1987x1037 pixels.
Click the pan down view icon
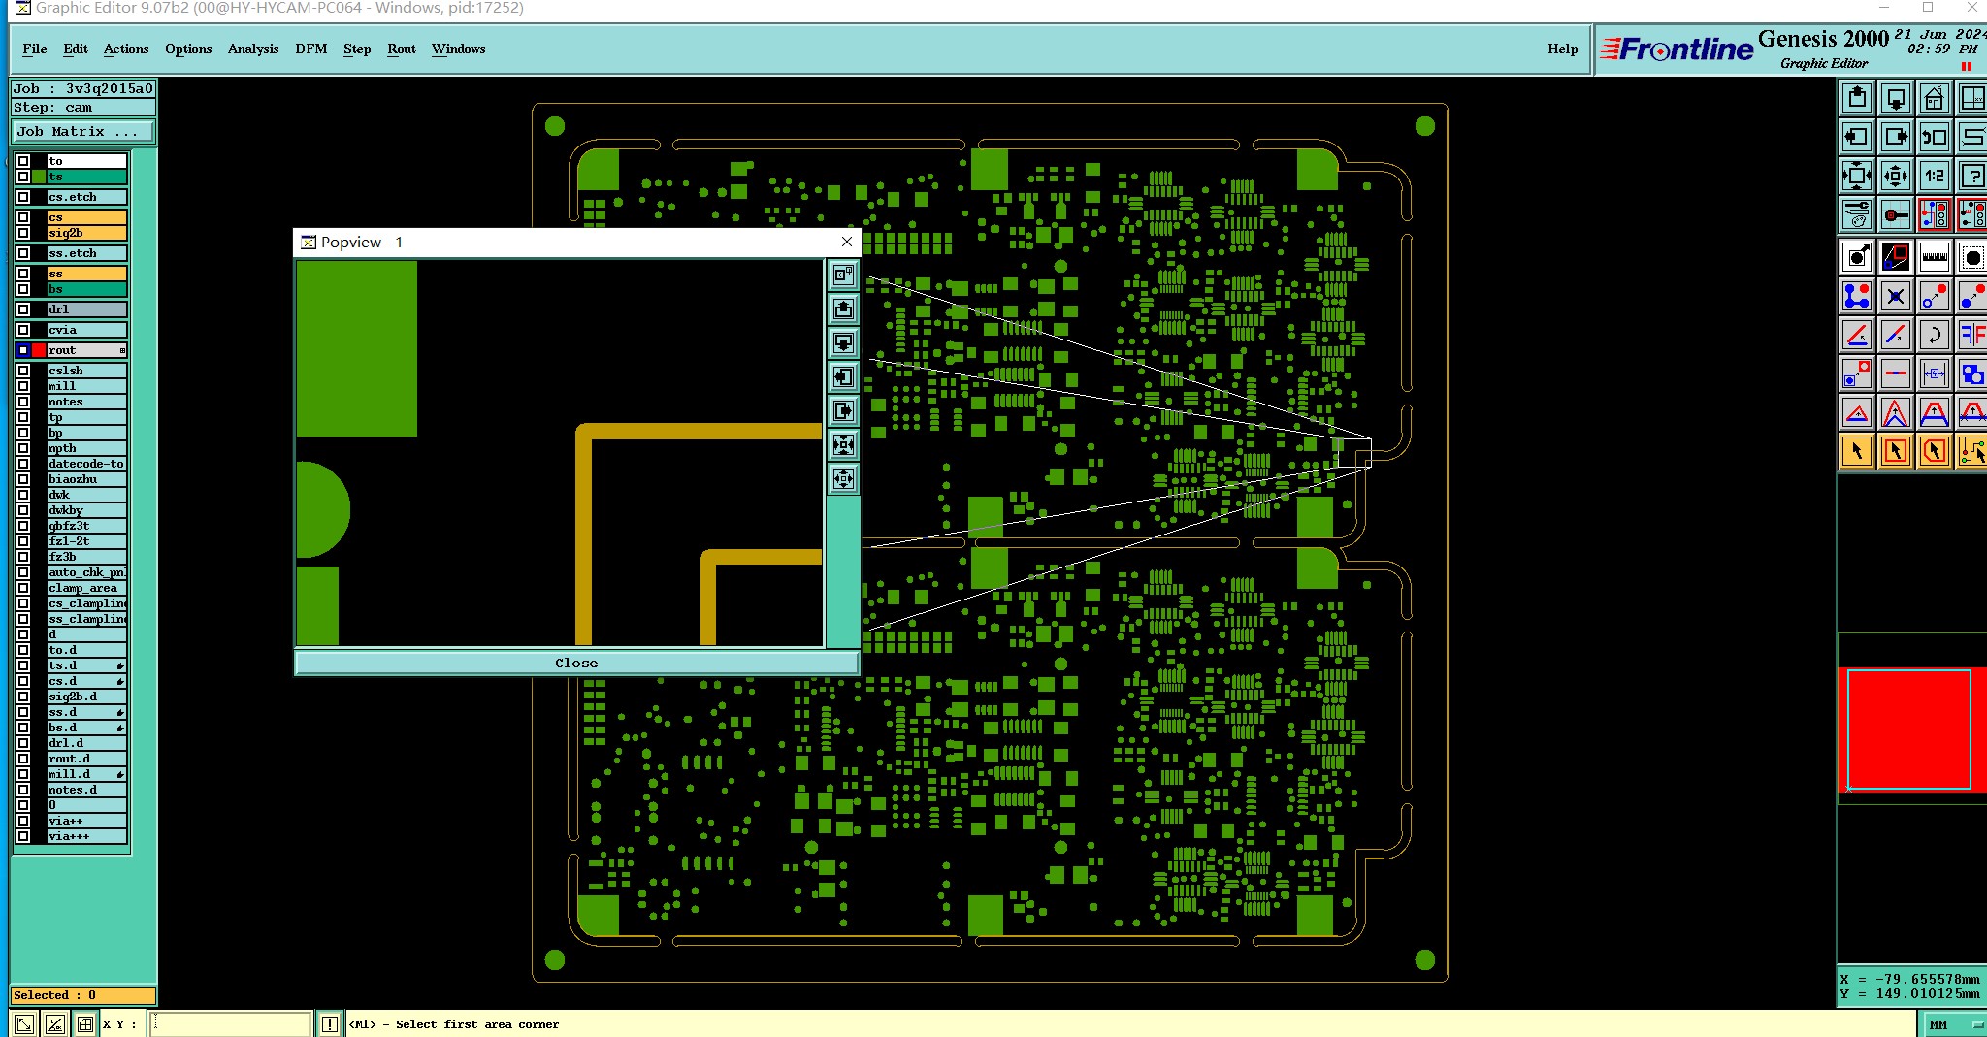click(x=1896, y=98)
